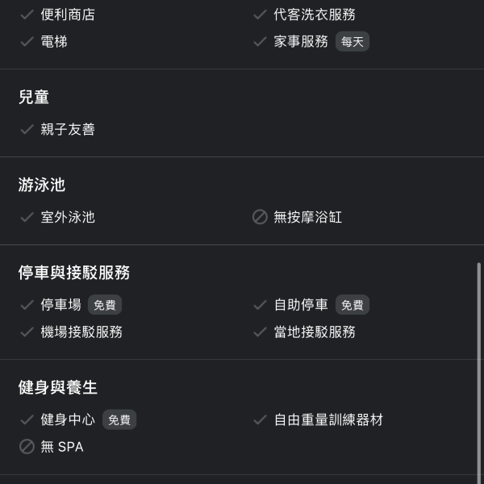
Task: Click the 健身與養生 section heading
Action: point(58,387)
